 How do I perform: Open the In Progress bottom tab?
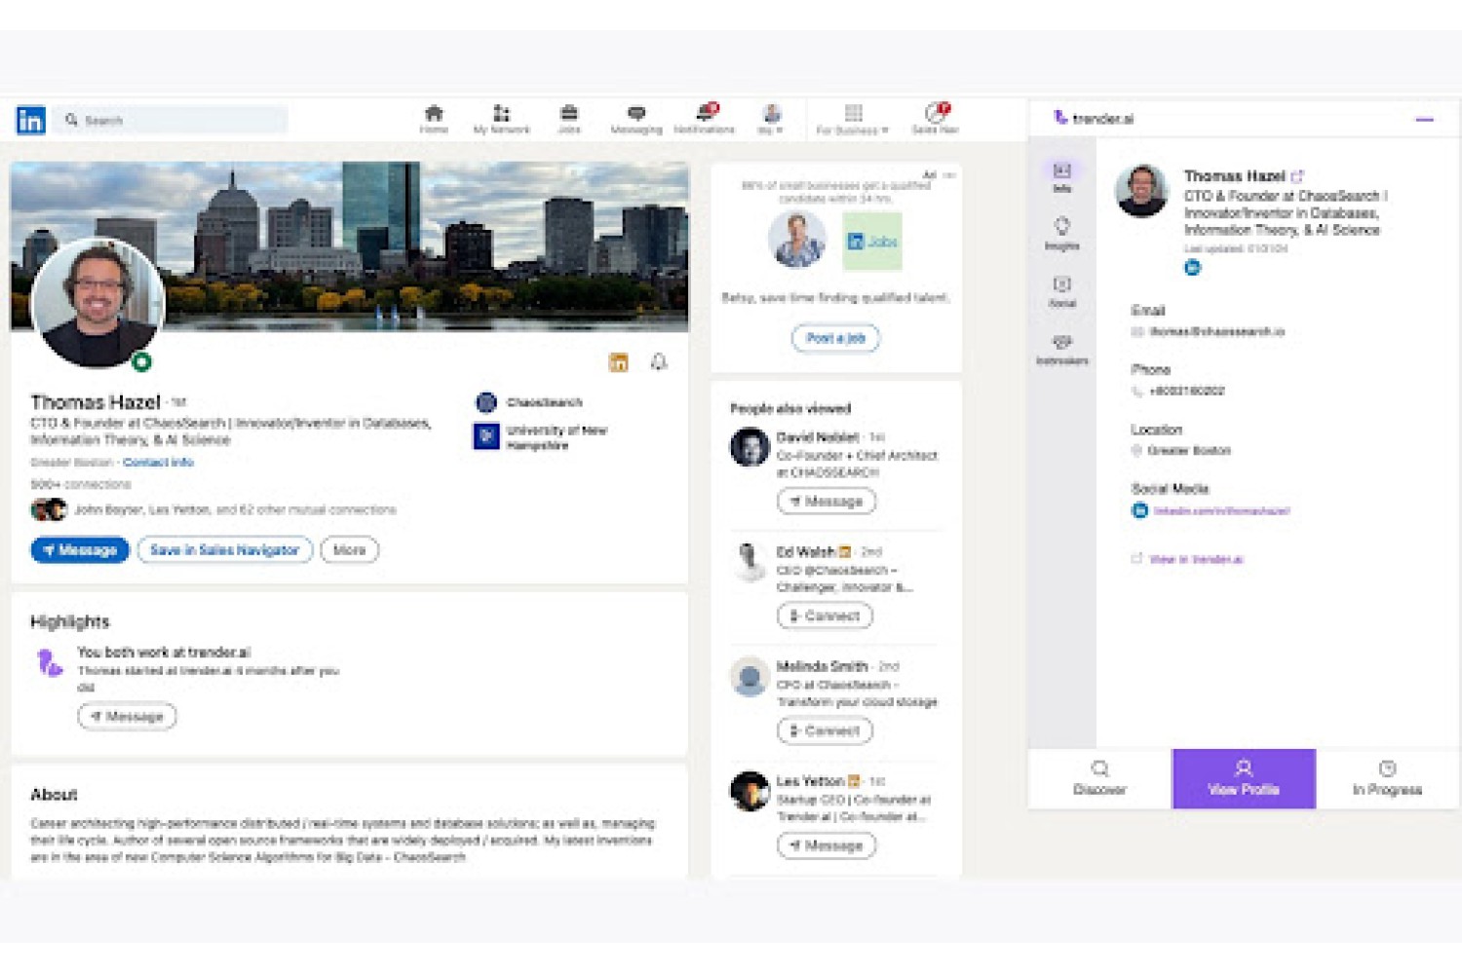click(1387, 778)
